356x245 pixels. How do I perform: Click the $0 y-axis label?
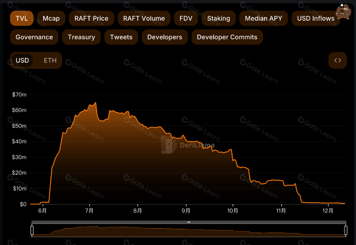point(23,204)
